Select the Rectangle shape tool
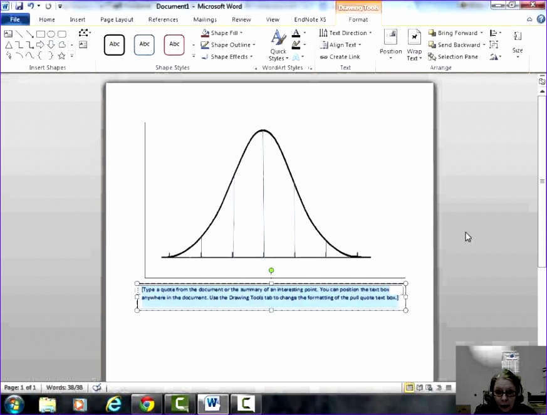 pyautogui.click(x=39, y=33)
